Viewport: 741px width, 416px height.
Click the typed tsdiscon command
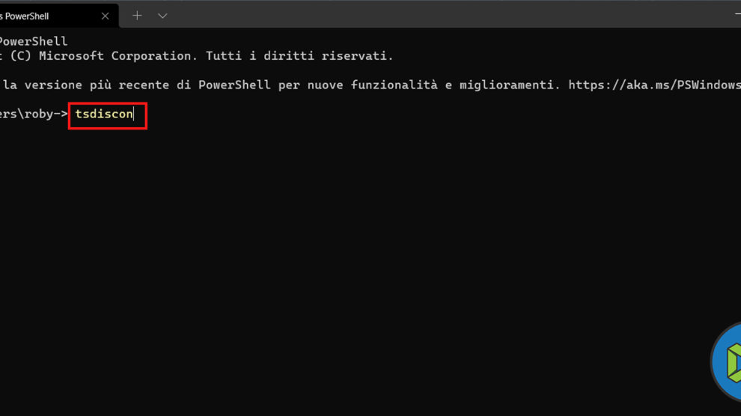pos(104,114)
